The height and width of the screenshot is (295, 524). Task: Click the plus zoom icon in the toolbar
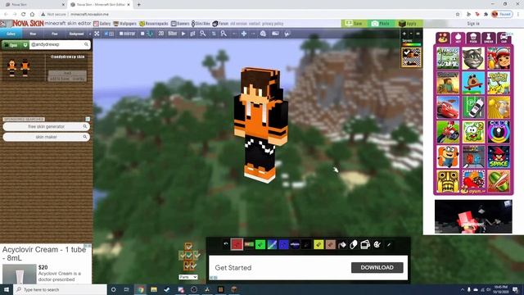click(x=244, y=34)
